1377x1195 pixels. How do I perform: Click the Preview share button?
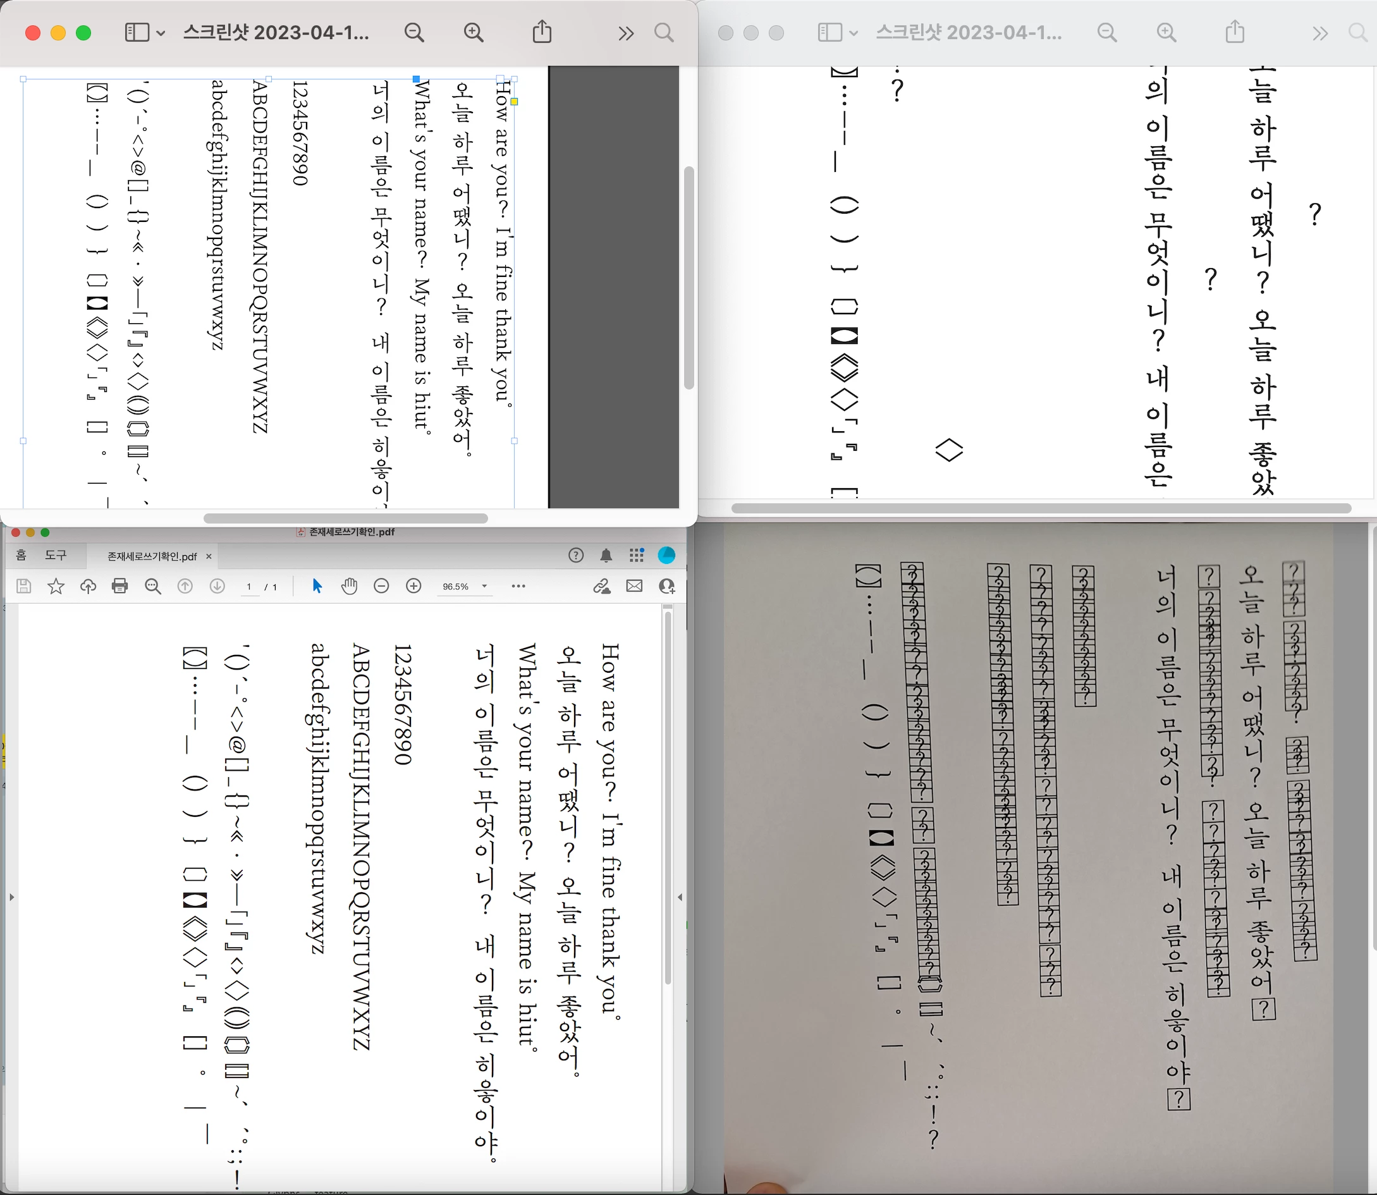(542, 32)
